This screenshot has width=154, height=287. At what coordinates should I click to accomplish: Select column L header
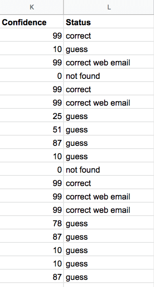pos(109,7)
